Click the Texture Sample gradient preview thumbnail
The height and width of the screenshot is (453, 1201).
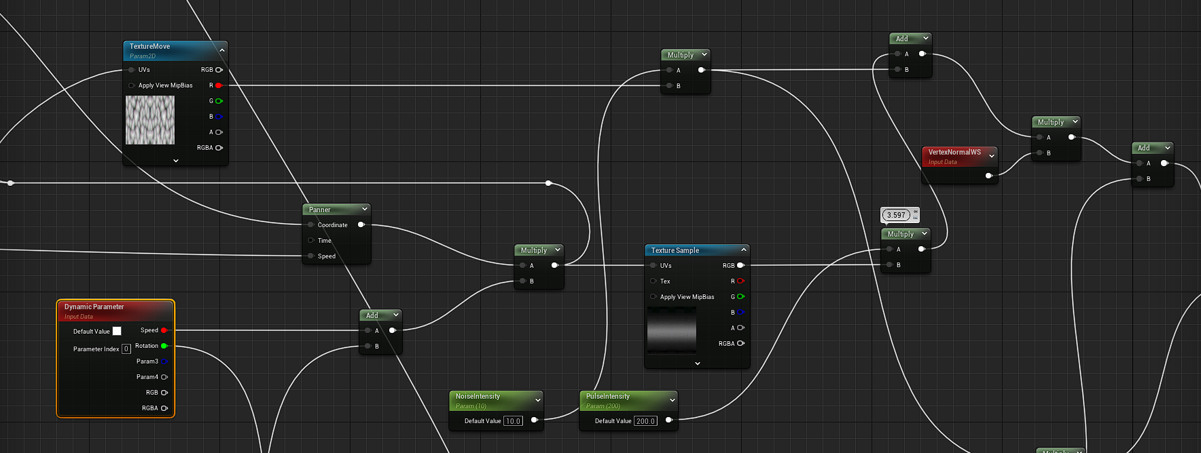[672, 330]
